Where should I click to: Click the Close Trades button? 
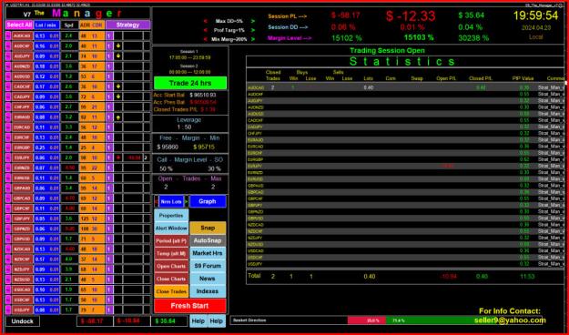pos(171,291)
